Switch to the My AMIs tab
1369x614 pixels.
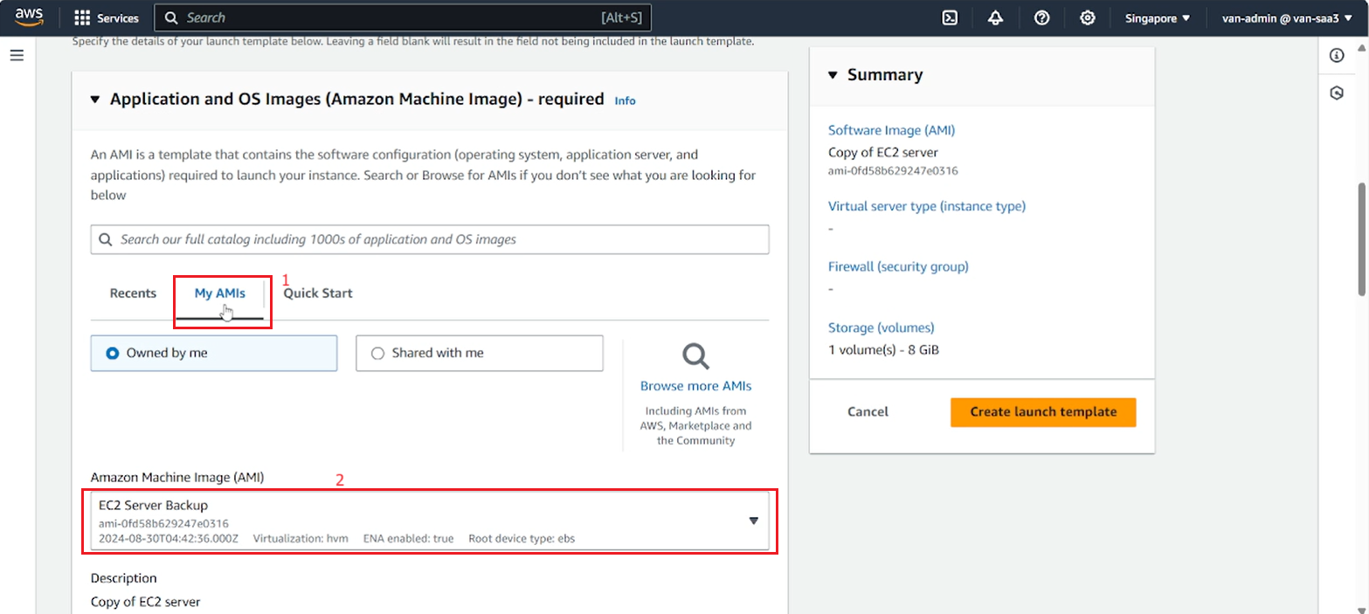tap(219, 293)
